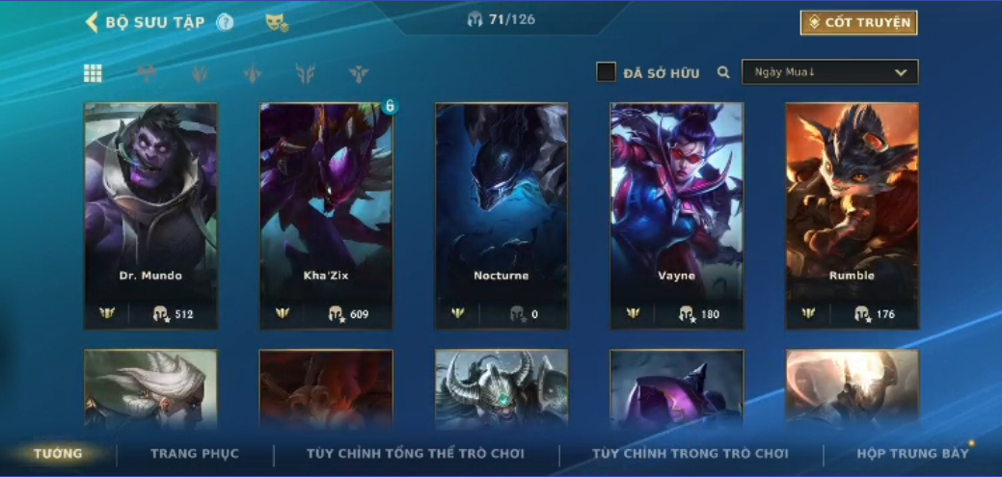Image resolution: width=1002 pixels, height=477 pixels.
Task: Open Tùy Chỉnh Tổng Thể Trò Chơi tab
Action: click(x=416, y=453)
